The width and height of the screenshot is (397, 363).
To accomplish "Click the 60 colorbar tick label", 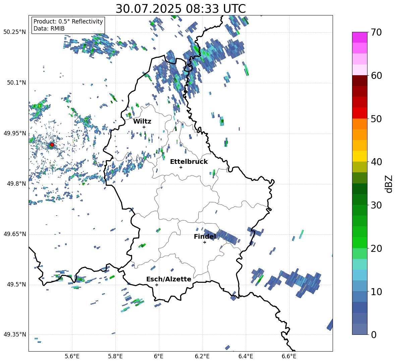I will coord(376,76).
